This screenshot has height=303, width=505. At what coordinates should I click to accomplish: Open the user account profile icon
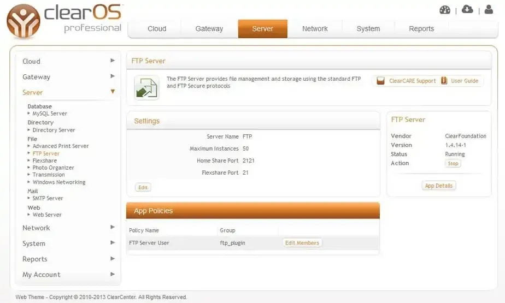click(489, 9)
